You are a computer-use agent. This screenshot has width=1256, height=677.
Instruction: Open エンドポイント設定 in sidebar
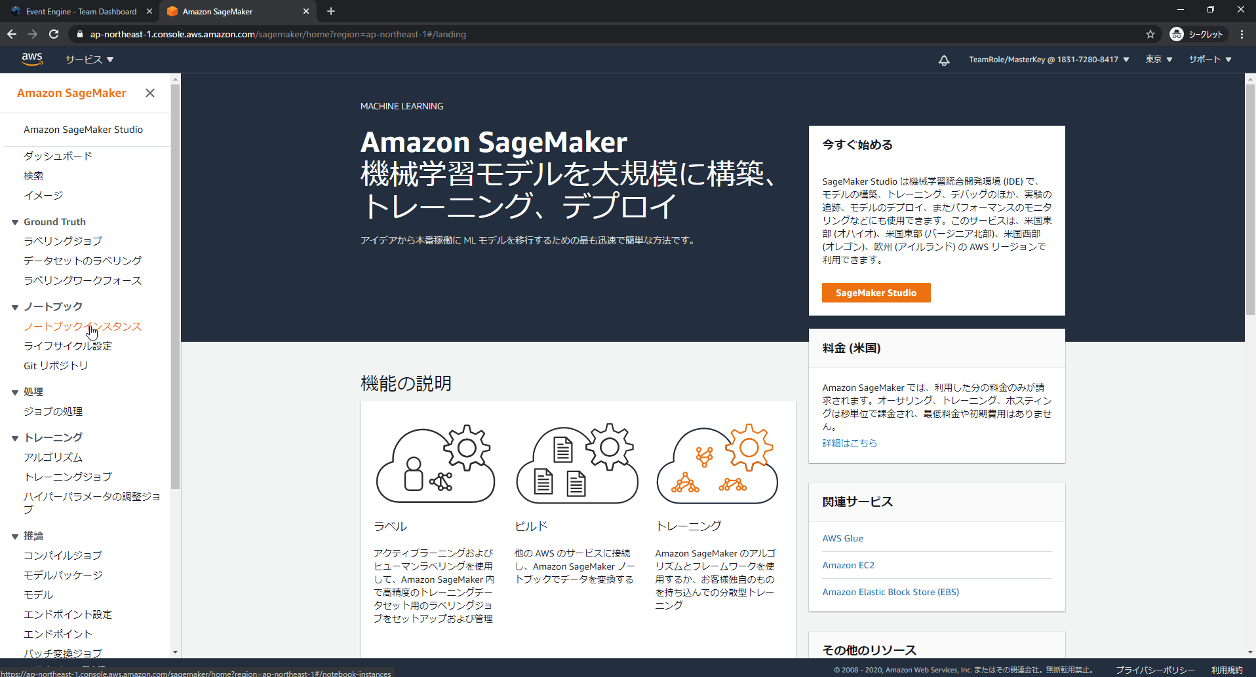[x=68, y=614]
